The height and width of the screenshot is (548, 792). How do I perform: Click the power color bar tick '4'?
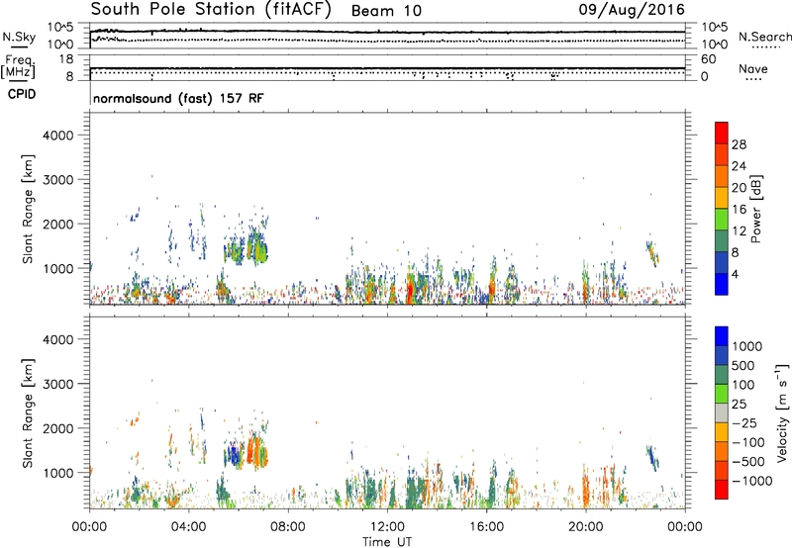pos(736,275)
